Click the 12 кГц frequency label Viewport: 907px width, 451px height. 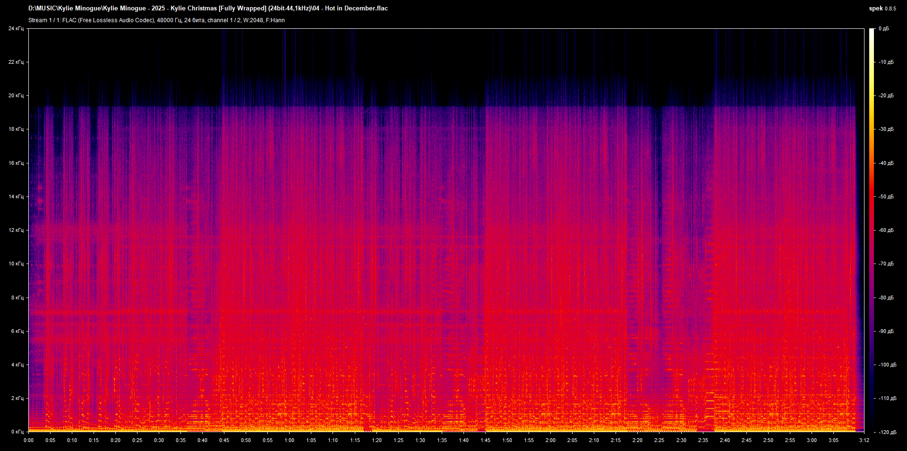pos(16,230)
